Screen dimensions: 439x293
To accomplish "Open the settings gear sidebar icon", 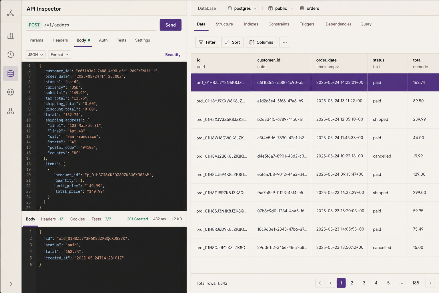I will click(11, 92).
